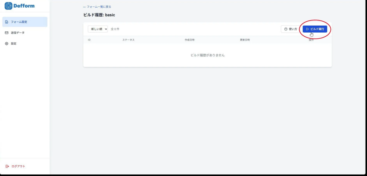Image resolution: width=367 pixels, height=176 pixels.
Task: Click the フォーム一覧に戻る link
Action: [98, 6]
